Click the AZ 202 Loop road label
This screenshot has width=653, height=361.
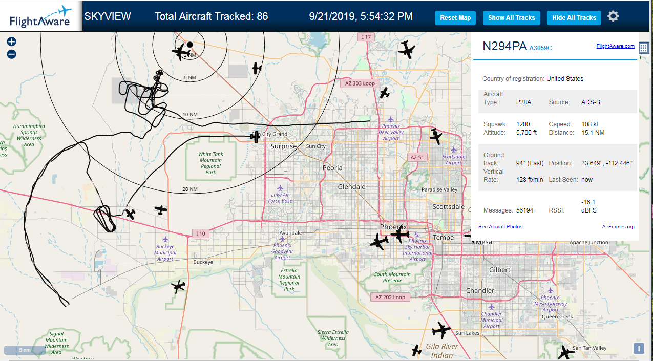point(390,297)
